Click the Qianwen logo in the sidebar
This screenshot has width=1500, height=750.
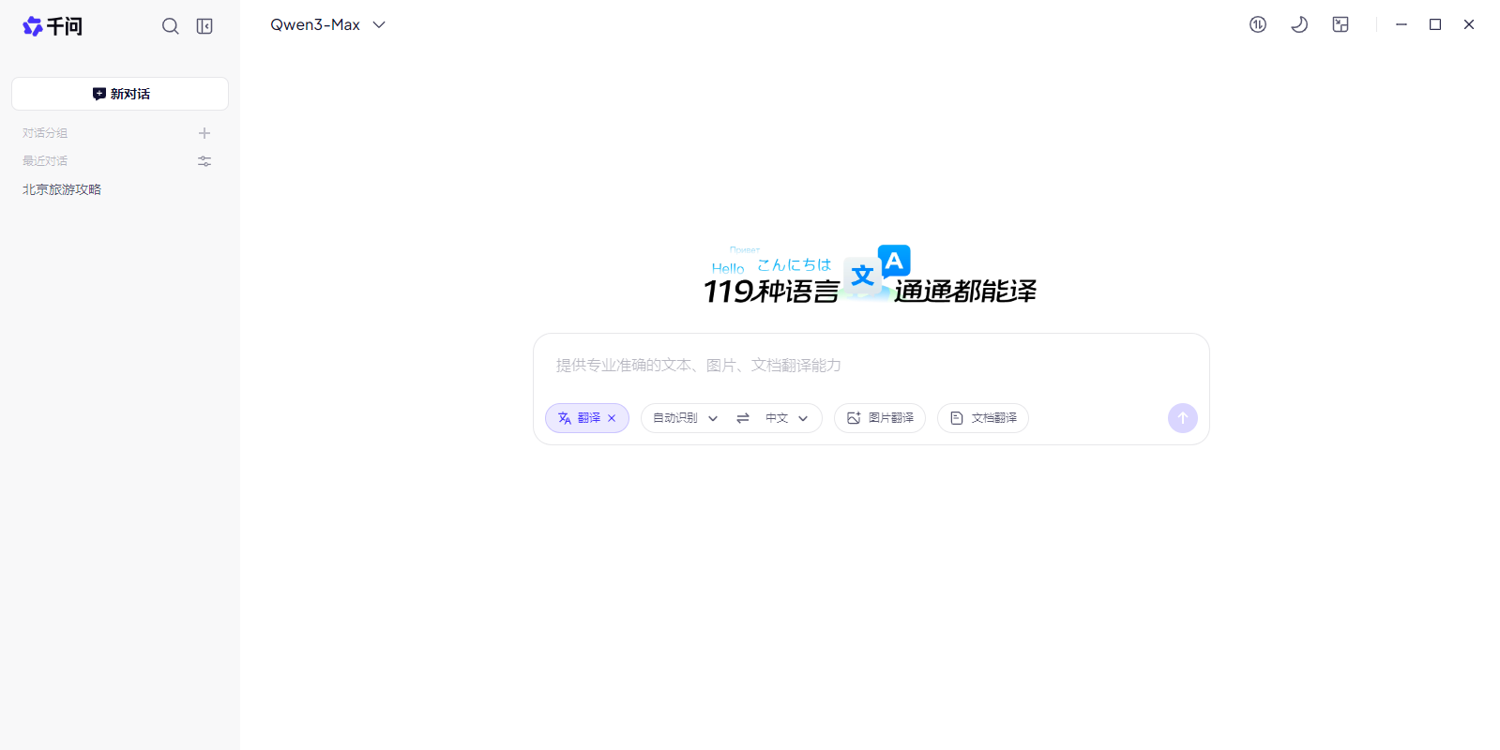(x=52, y=26)
